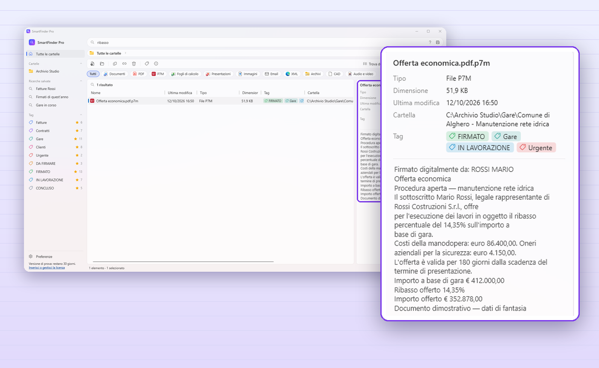
Task: Collapse the Cartelle section chevron
Action: click(x=81, y=63)
